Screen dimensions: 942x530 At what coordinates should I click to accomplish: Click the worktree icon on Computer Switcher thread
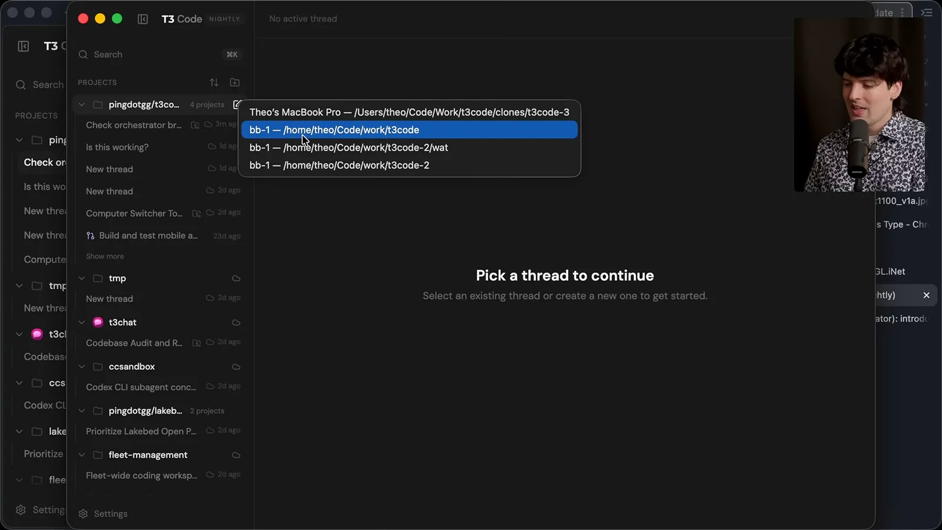tap(197, 213)
